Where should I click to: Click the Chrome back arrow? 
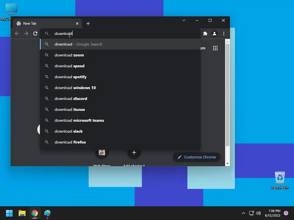pyautogui.click(x=17, y=34)
